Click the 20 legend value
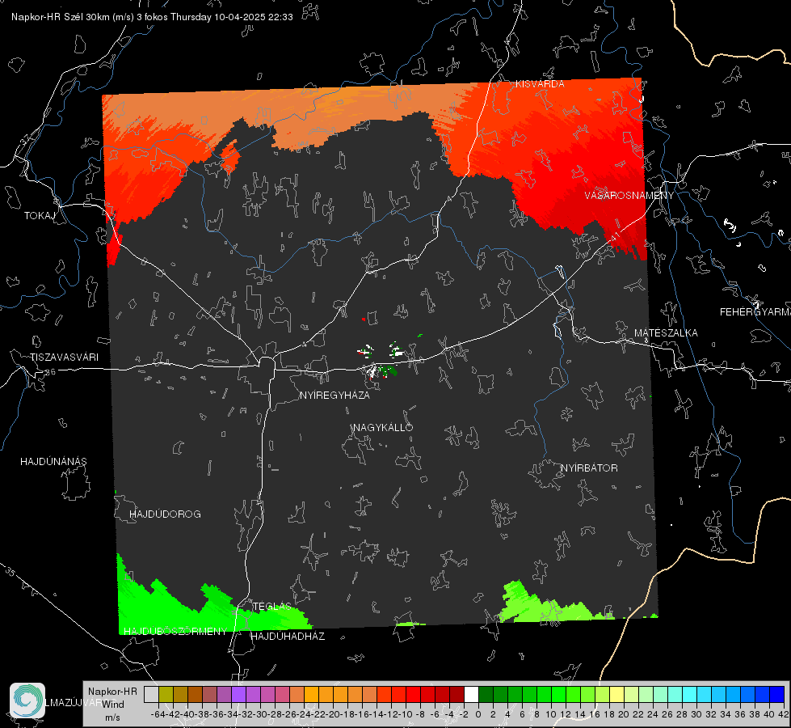Viewport: 791px width, 728px height. point(624,714)
